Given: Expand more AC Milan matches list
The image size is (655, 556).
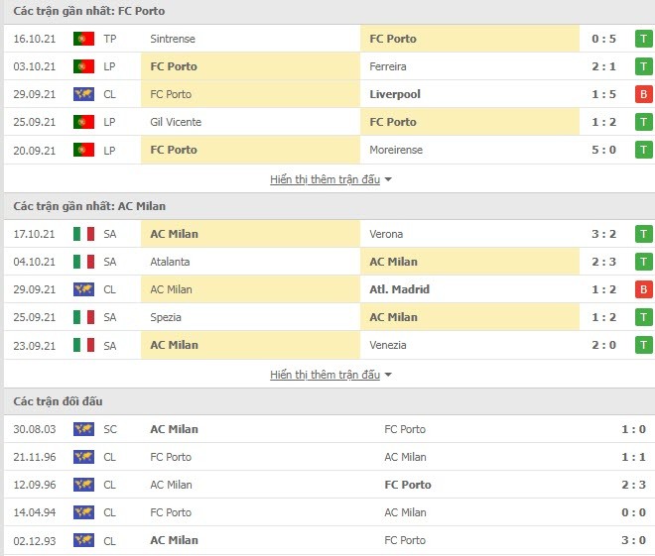Looking at the screenshot, I should 325,375.
